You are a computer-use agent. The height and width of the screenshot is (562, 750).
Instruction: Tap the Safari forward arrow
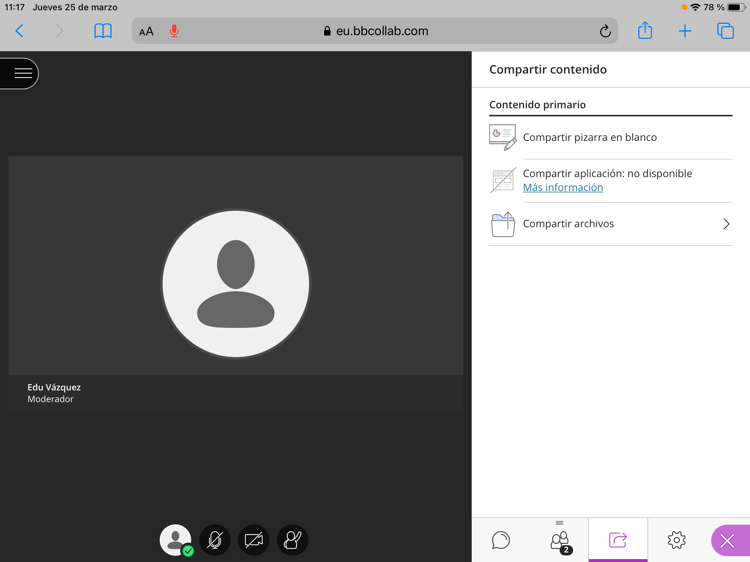pyautogui.click(x=59, y=31)
